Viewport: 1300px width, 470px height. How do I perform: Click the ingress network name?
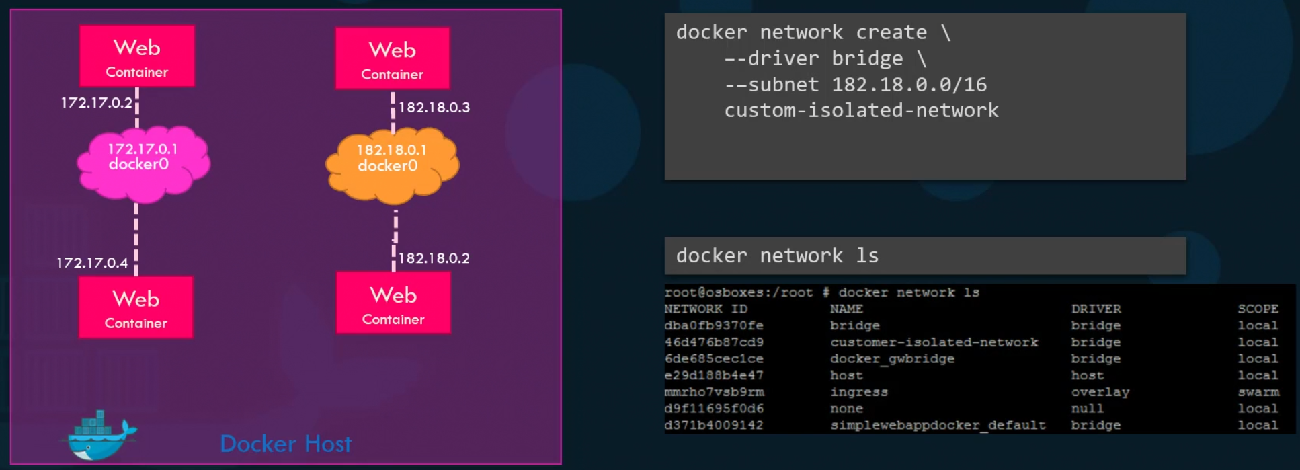[x=859, y=392]
